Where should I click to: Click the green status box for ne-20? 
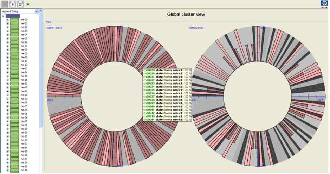click(14, 95)
